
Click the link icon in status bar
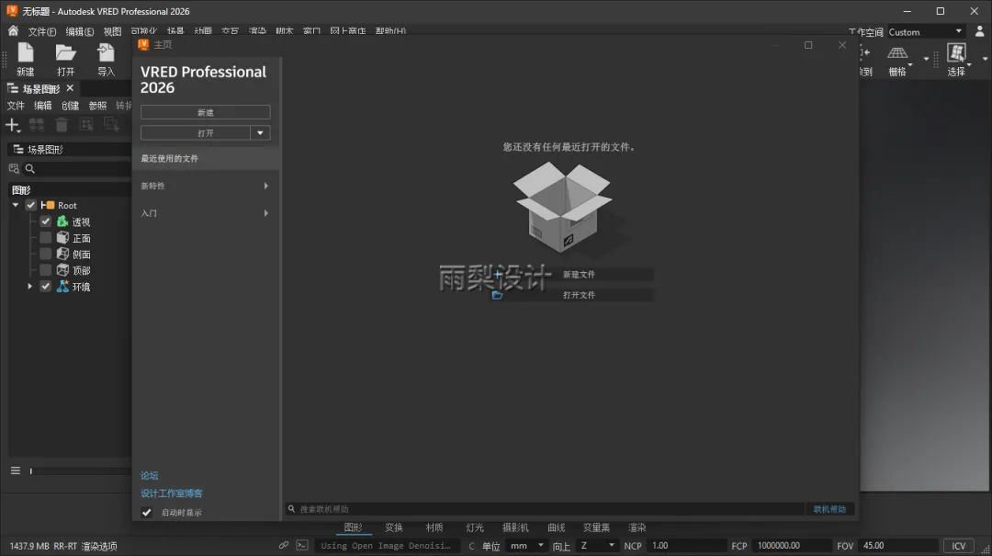click(284, 545)
